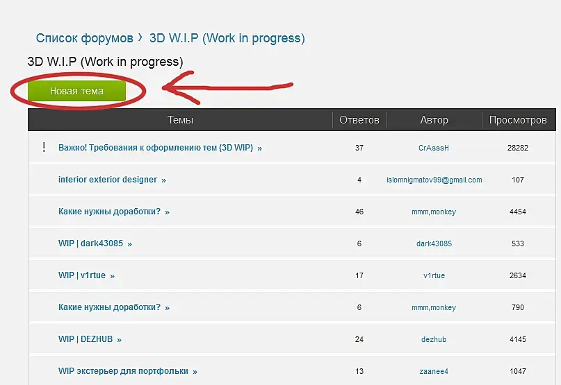The width and height of the screenshot is (561, 385).
Task: Open author islomnigmatov99@gmail.com profile
Action: [x=434, y=180]
